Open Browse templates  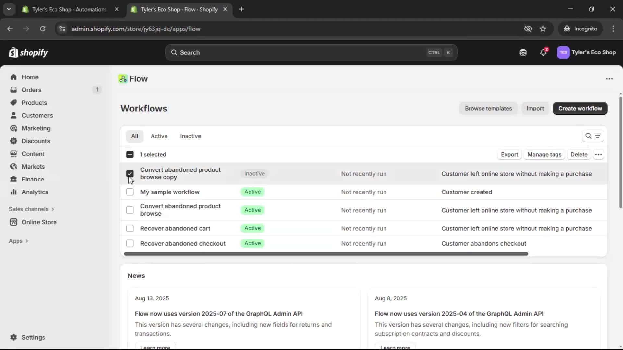(x=488, y=108)
